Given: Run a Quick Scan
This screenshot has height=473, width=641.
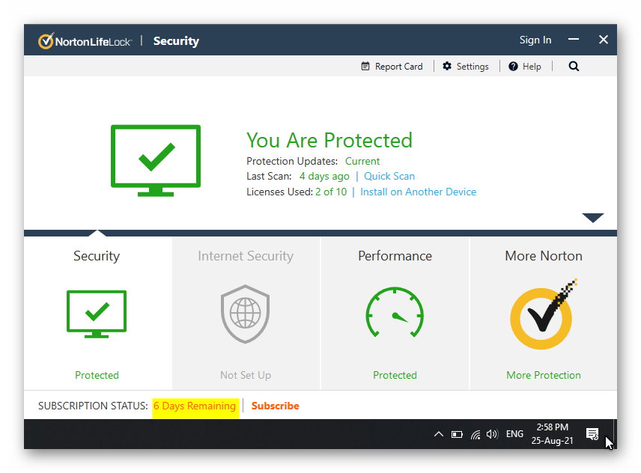Looking at the screenshot, I should (389, 176).
